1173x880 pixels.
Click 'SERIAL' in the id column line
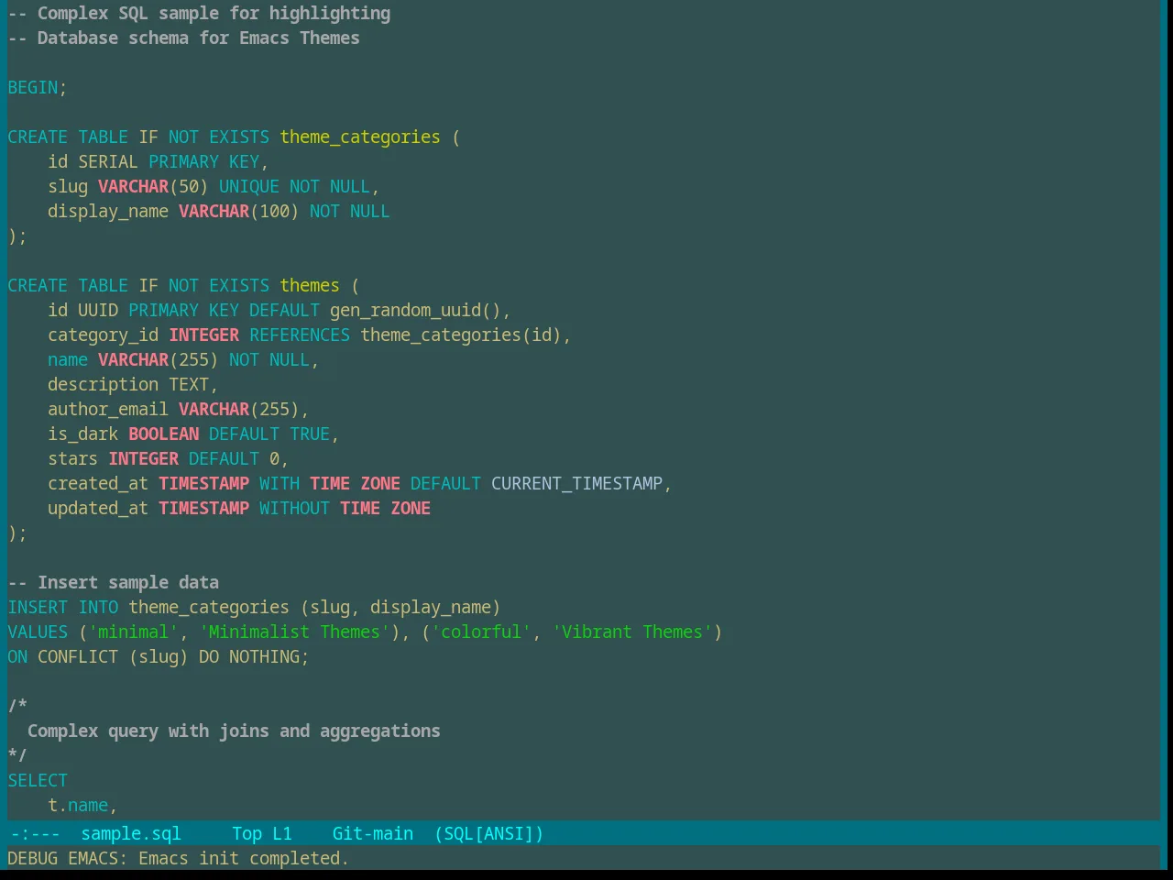point(108,161)
